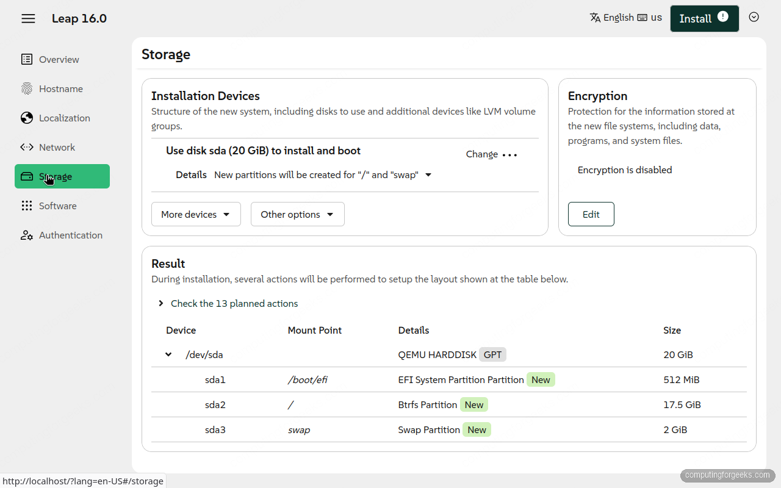Click the 512 MiB size value
This screenshot has width=781, height=488.
pos(682,379)
